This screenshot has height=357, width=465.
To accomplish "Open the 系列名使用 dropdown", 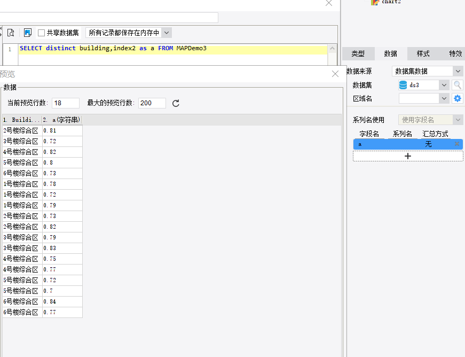I will click(x=430, y=120).
